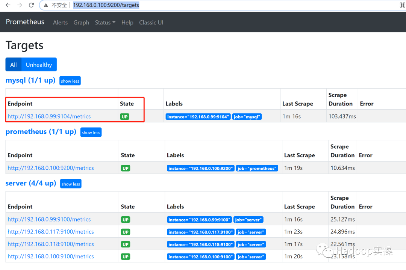406x270 pixels.
Task: Collapse server group with show less
Action: click(71, 184)
